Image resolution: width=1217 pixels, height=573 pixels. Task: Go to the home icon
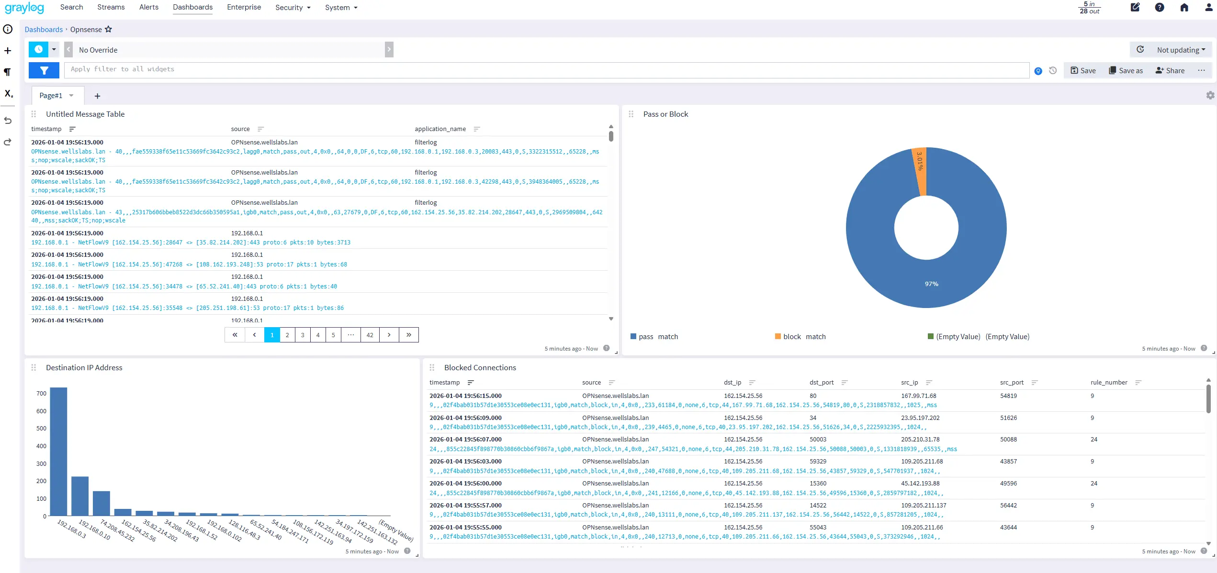[x=1184, y=7]
